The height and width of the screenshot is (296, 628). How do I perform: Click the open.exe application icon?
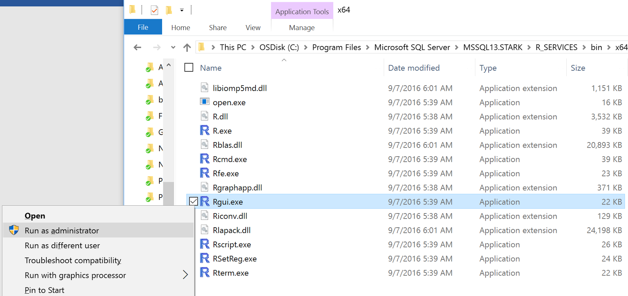pos(204,102)
